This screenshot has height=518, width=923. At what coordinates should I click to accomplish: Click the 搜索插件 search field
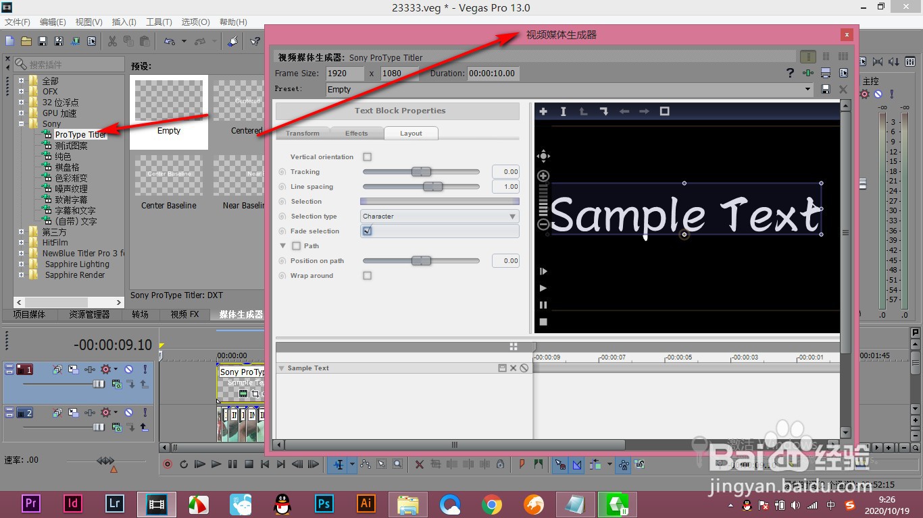(70, 64)
